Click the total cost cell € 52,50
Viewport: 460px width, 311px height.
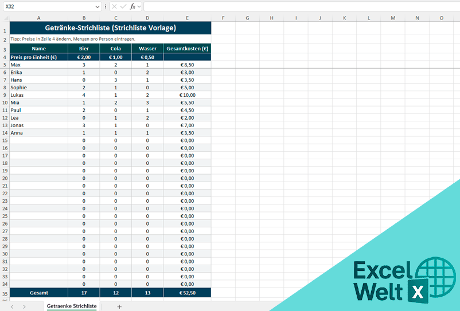(187, 293)
